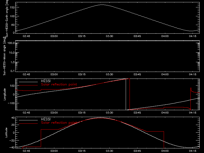The image size is (204, 153).
Task: Click the 0.1 tick on Moon angle axis
Action: (x=12, y=71)
